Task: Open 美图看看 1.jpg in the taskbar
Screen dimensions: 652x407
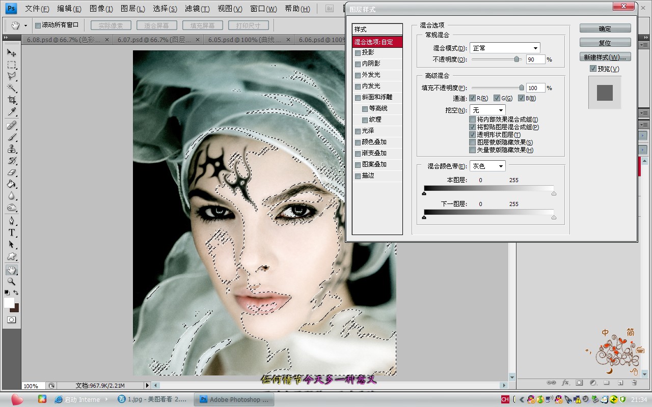Action: 152,399
